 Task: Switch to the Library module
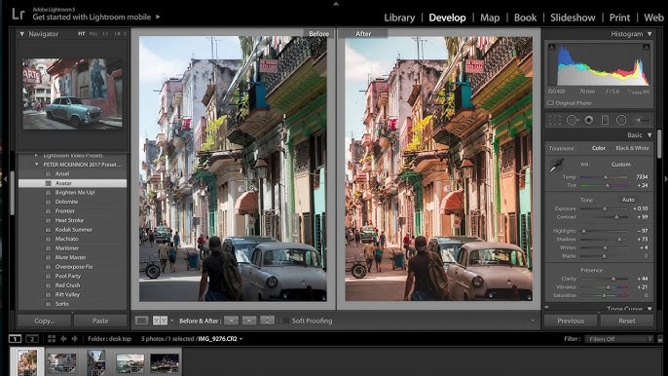point(399,18)
